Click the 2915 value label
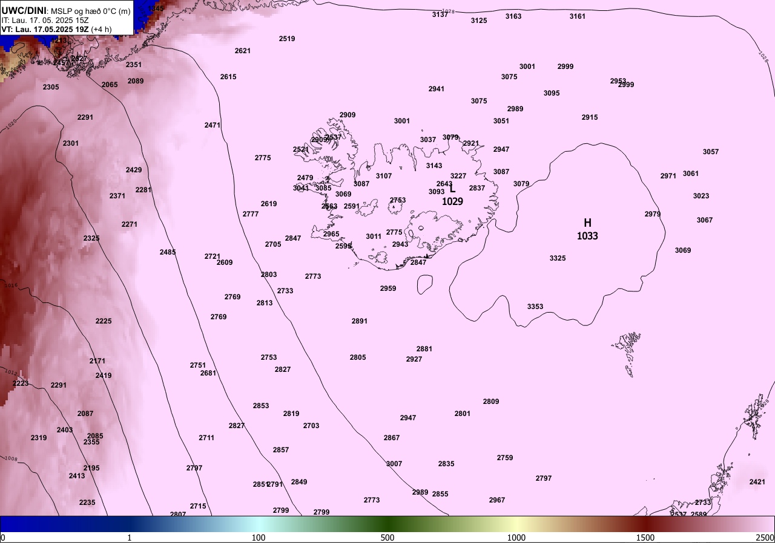The width and height of the screenshot is (775, 543). click(590, 117)
